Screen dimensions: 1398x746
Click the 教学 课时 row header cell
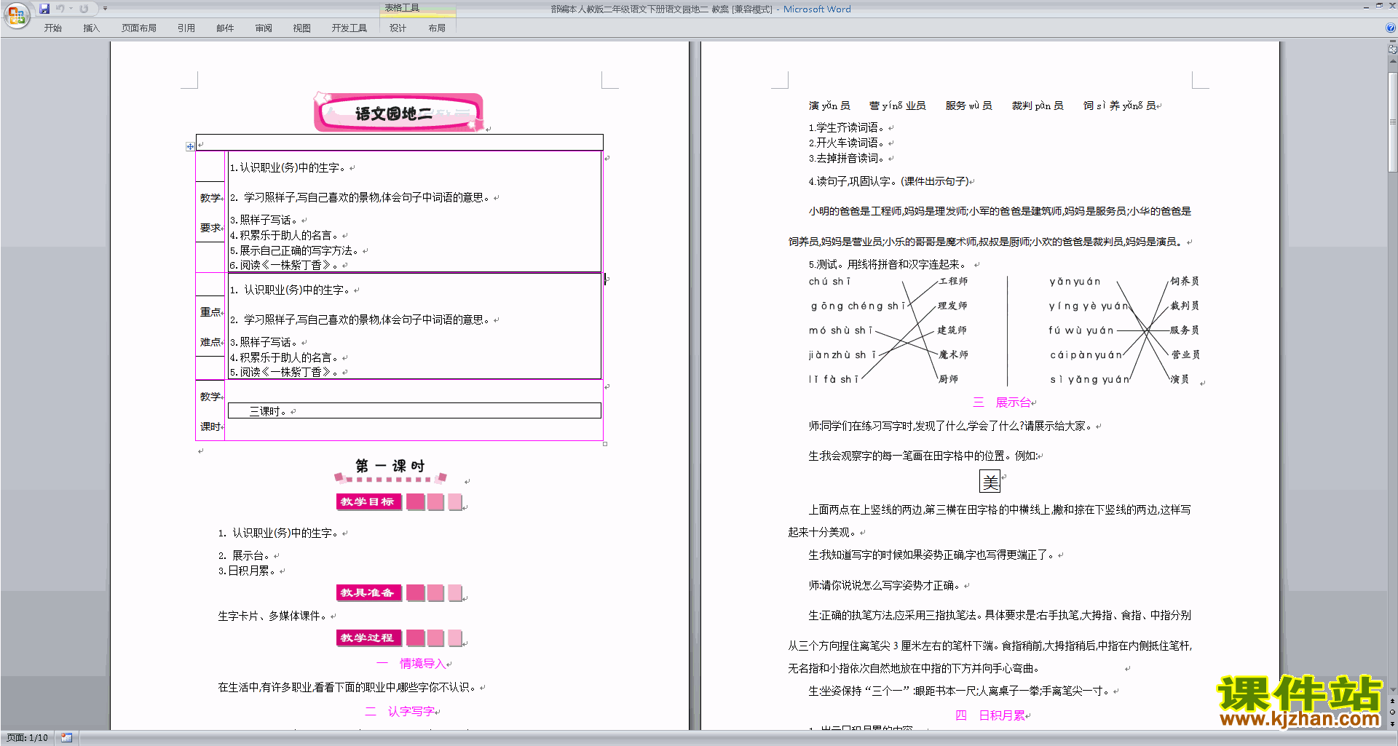coord(210,411)
